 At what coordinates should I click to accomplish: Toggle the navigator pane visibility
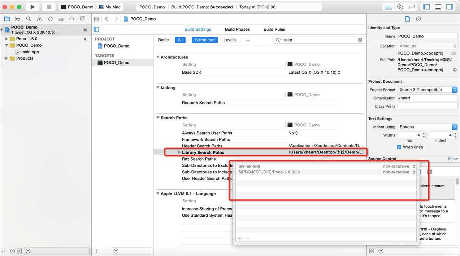[x=427, y=7]
